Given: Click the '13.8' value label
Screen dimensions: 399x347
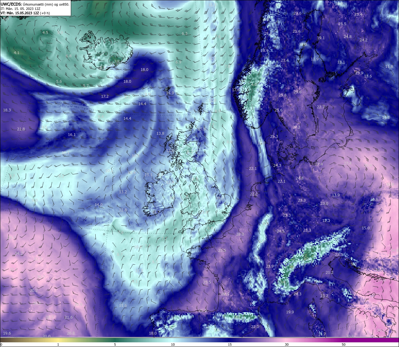Looking at the screenshot, I should [x=160, y=134].
